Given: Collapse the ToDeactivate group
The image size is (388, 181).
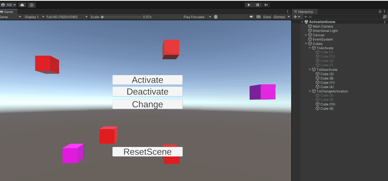Looking at the screenshot, I should click(310, 70).
